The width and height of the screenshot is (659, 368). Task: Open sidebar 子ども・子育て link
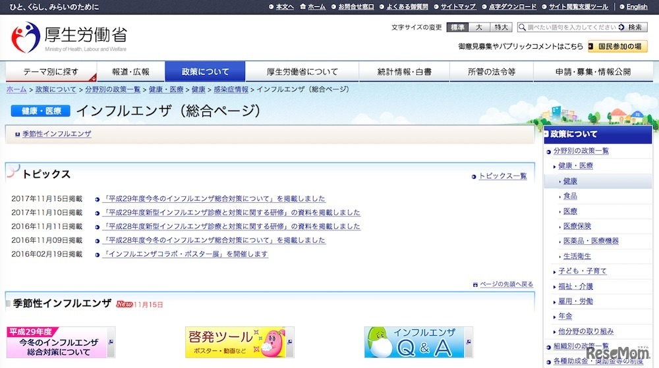(x=583, y=271)
